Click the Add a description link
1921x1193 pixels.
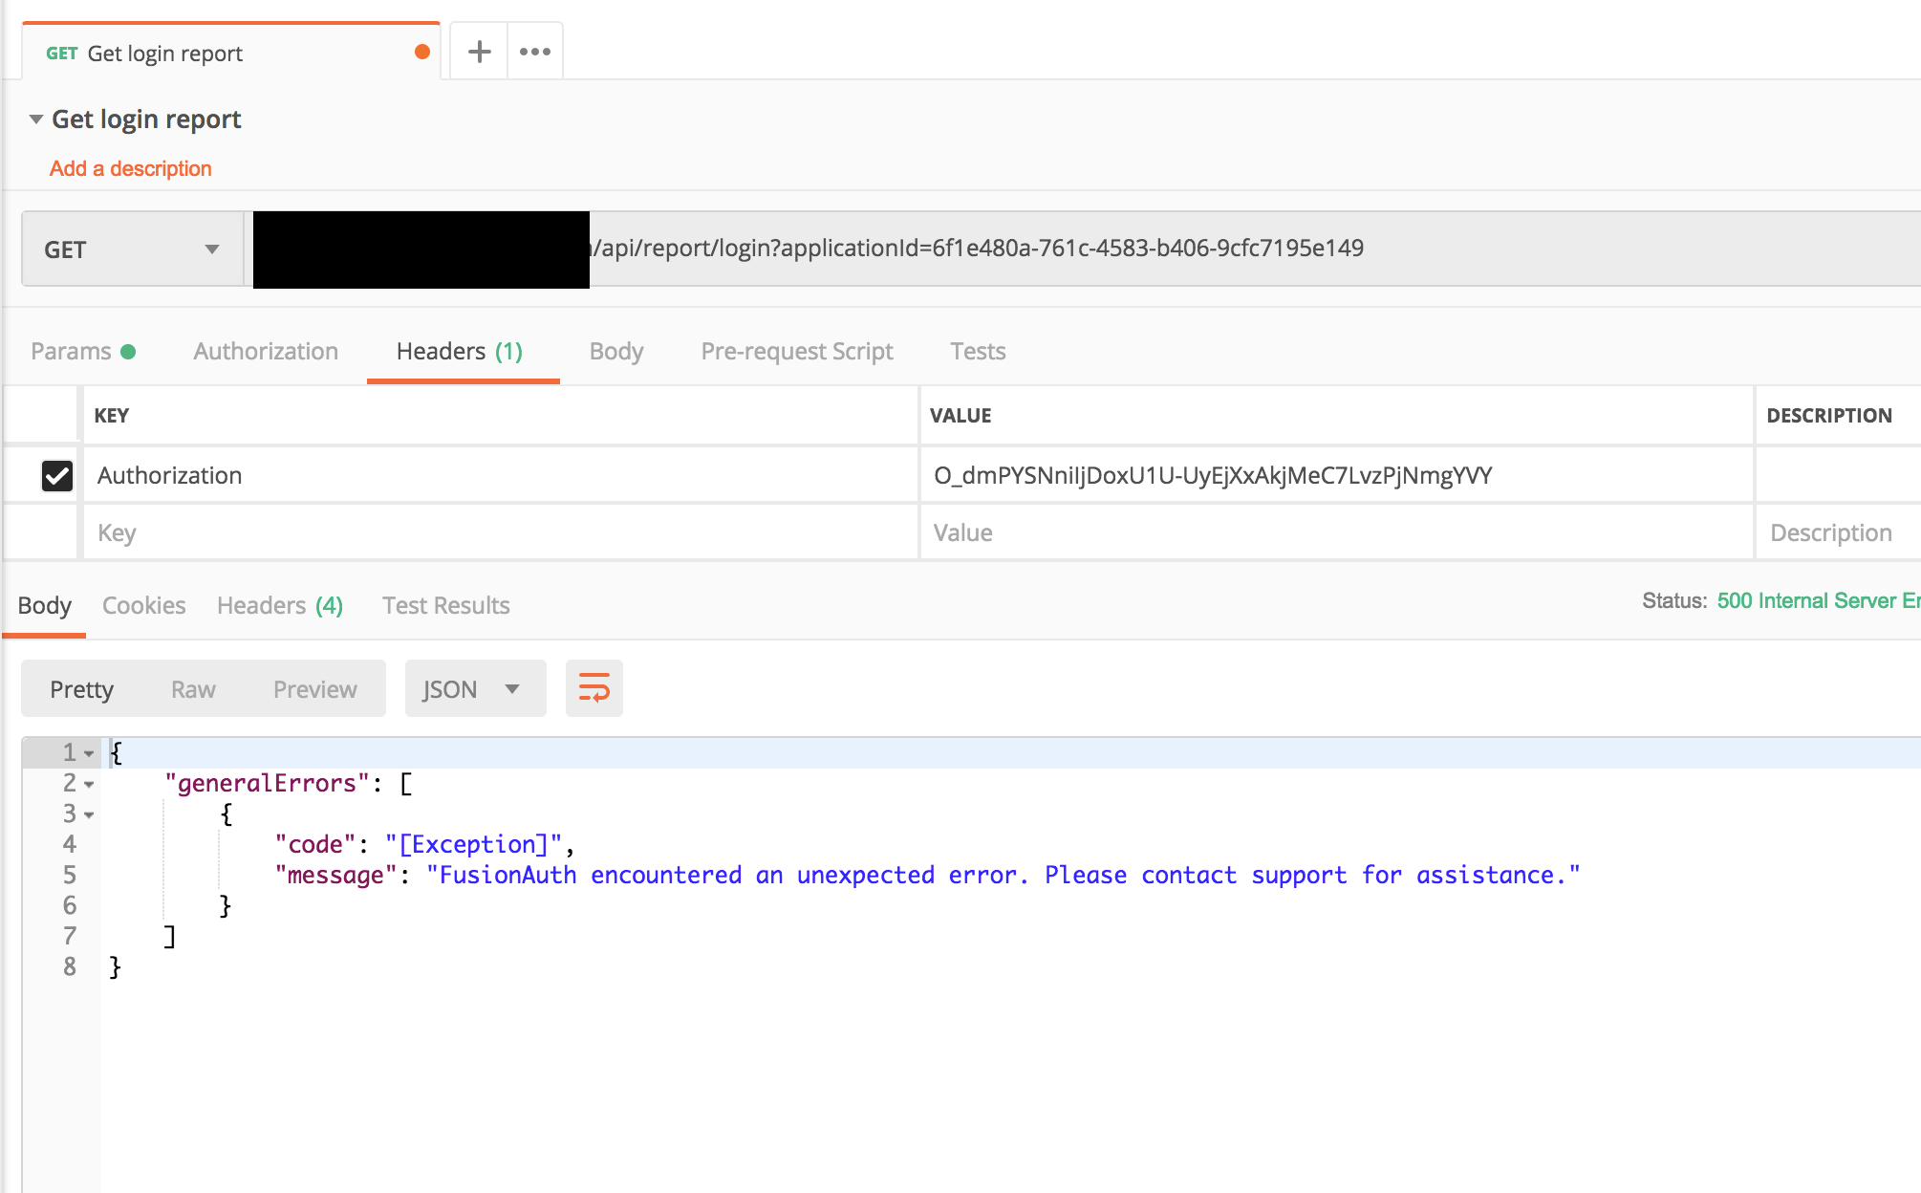[131, 168]
